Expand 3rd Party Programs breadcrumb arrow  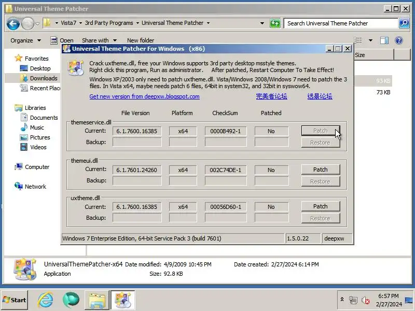pos(137,23)
